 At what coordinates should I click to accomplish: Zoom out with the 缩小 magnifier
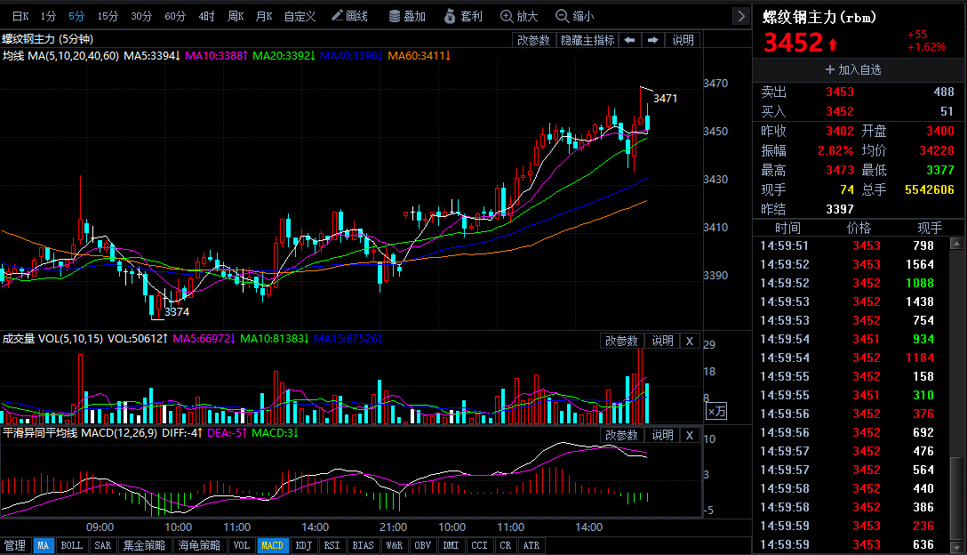pyautogui.click(x=575, y=16)
